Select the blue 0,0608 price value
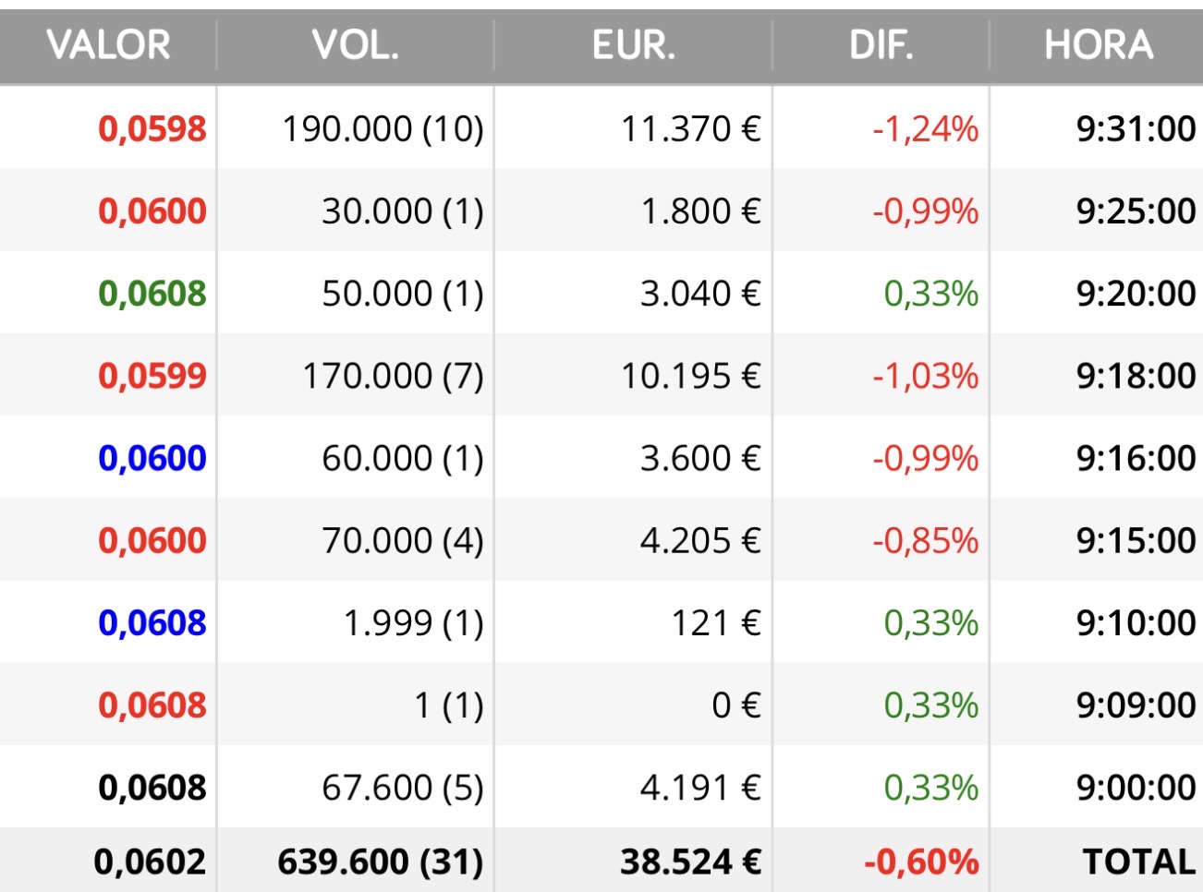Viewport: 1203px width, 892px height. 152,622
